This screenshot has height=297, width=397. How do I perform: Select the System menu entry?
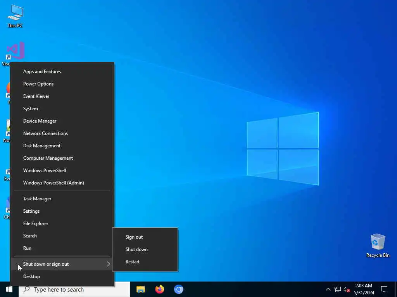click(62, 109)
